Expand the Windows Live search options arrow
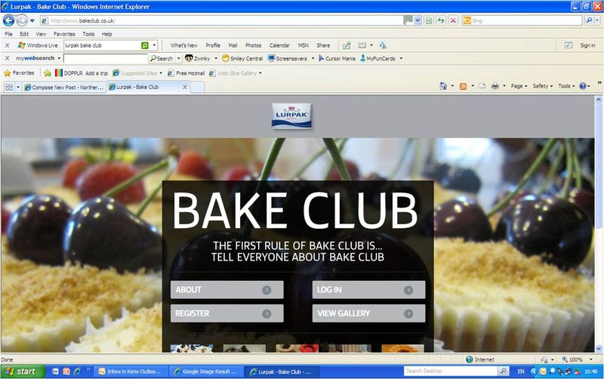Screen dimensions: 604x379 pyautogui.click(x=154, y=45)
